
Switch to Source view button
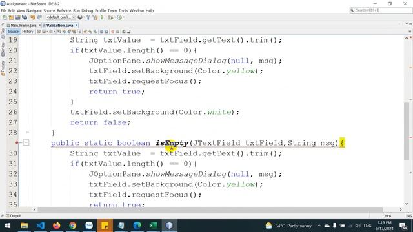click(x=13, y=32)
